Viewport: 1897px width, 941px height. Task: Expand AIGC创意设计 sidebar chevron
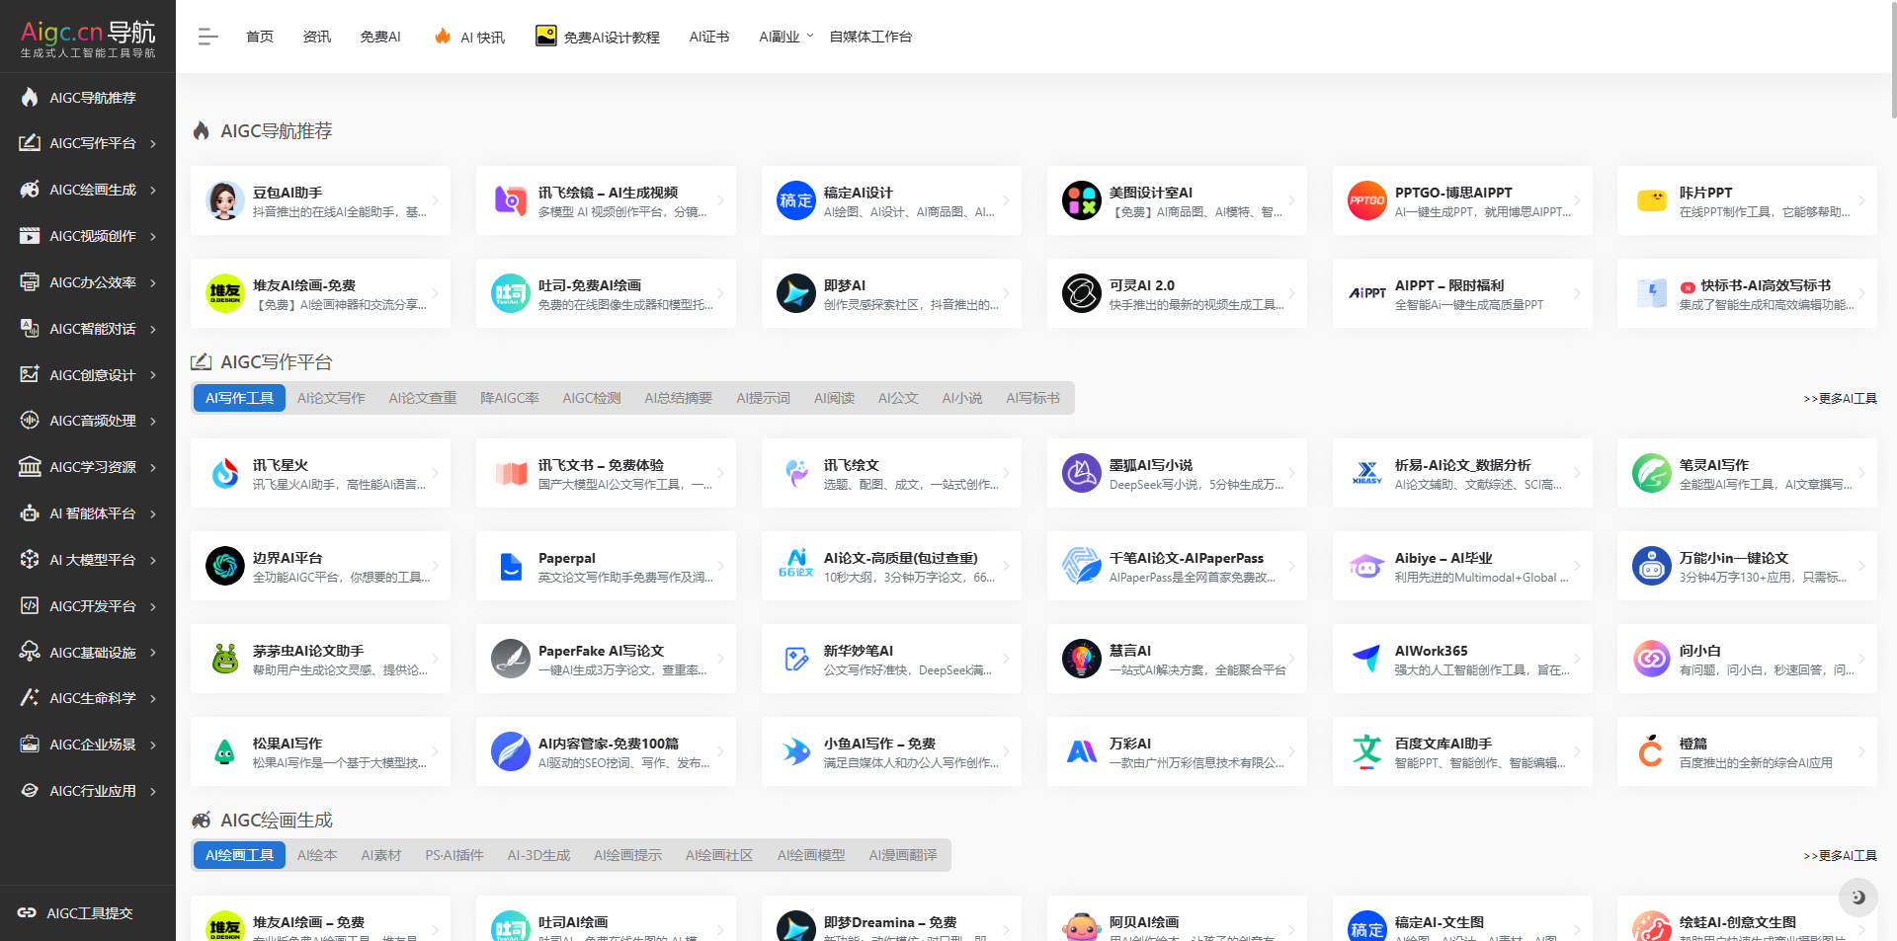[153, 375]
